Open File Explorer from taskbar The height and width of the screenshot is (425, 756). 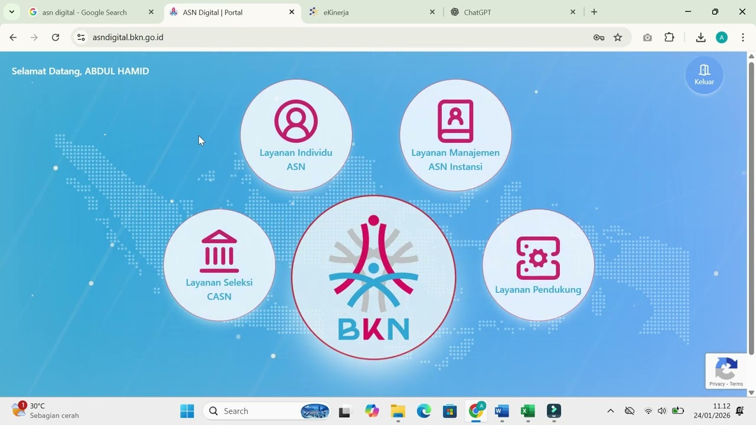tap(398, 411)
